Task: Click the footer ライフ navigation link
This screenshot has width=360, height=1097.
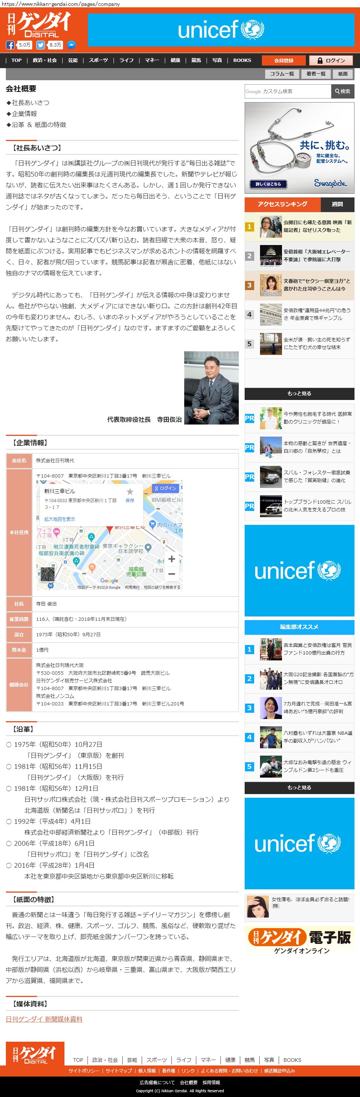Action: coord(183,1060)
